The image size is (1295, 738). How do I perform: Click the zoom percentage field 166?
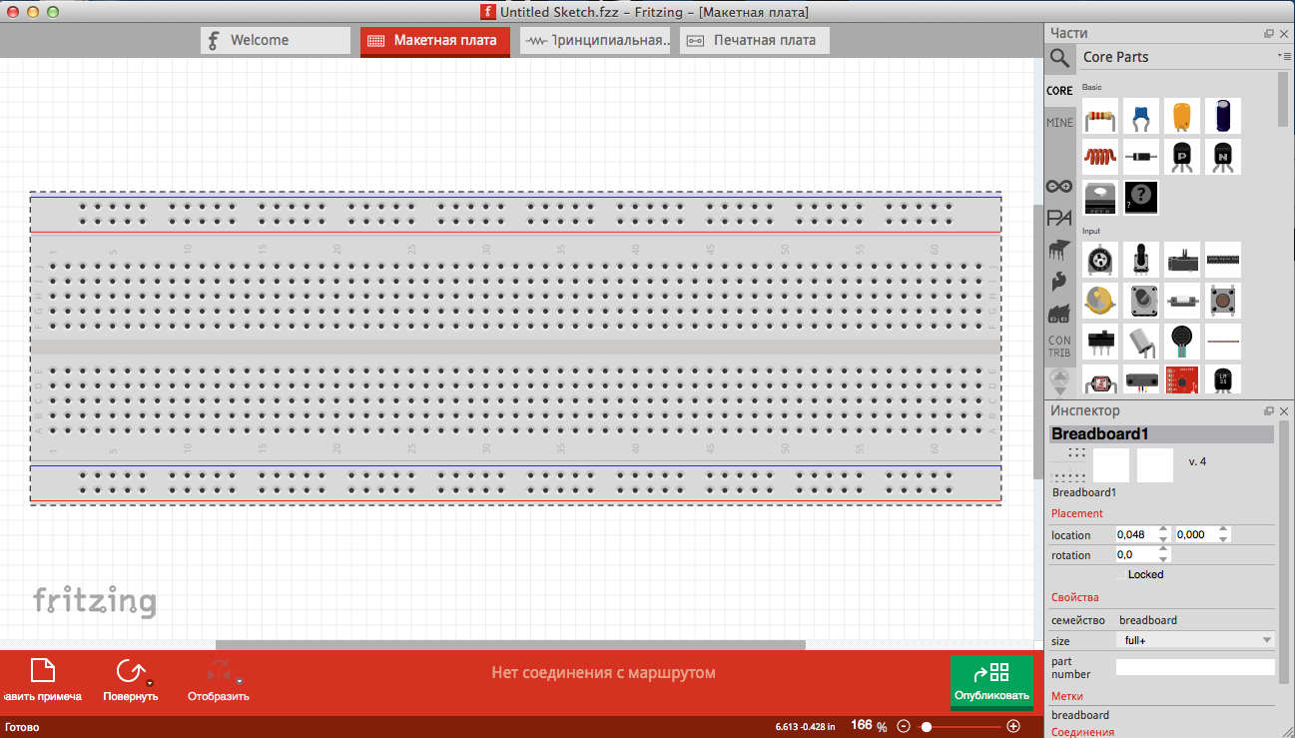click(x=861, y=726)
